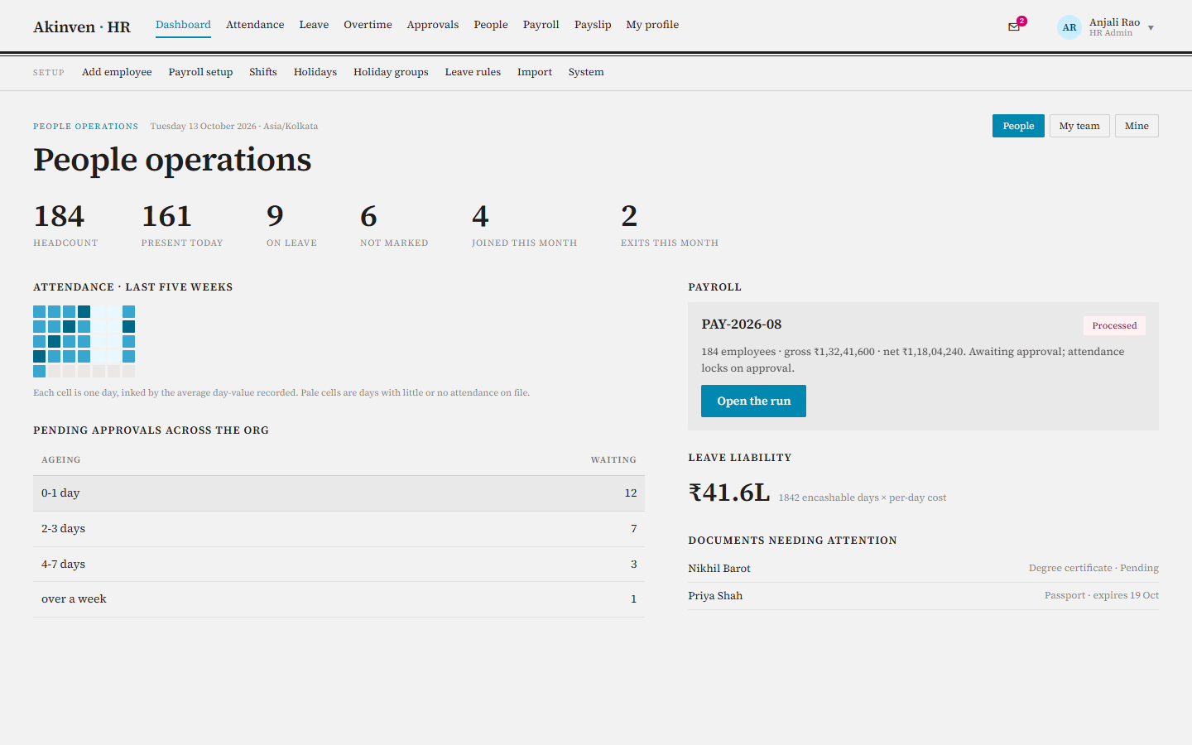
Task: Select the People view toggle
Action: [x=1018, y=126]
